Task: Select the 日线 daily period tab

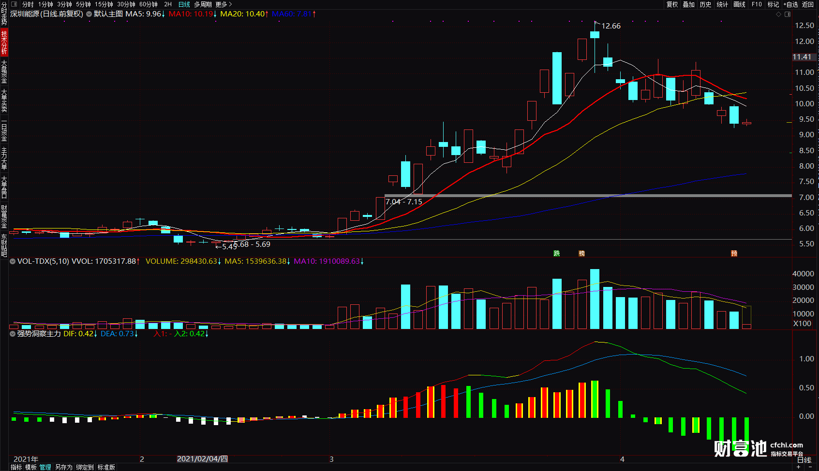Action: click(x=184, y=4)
